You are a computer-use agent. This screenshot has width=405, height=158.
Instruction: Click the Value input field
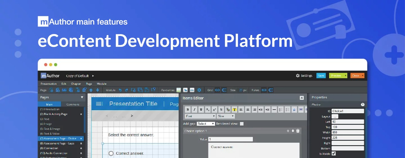(x=230, y=139)
